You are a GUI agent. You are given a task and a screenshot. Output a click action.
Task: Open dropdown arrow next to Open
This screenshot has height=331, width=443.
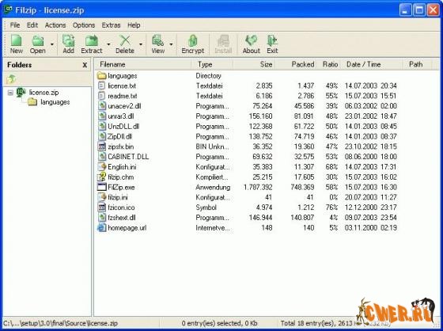coord(51,44)
